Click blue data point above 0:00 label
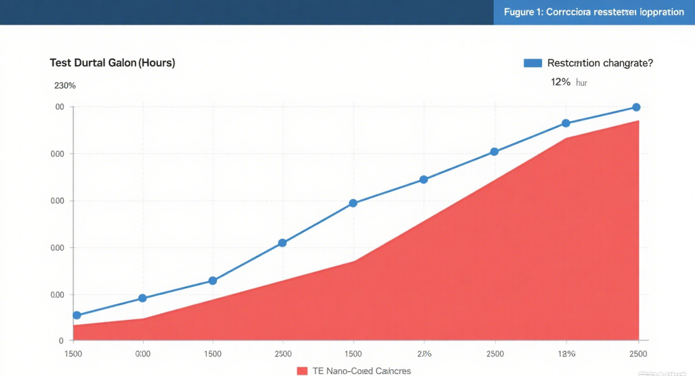 tap(142, 298)
